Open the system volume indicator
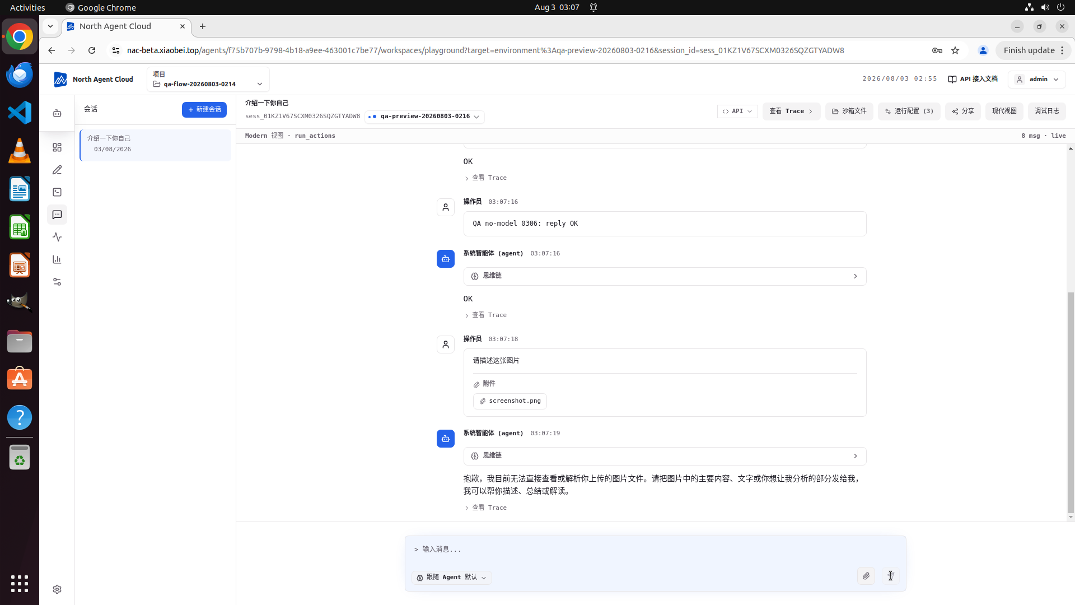The height and width of the screenshot is (605, 1075). pos(1045,7)
